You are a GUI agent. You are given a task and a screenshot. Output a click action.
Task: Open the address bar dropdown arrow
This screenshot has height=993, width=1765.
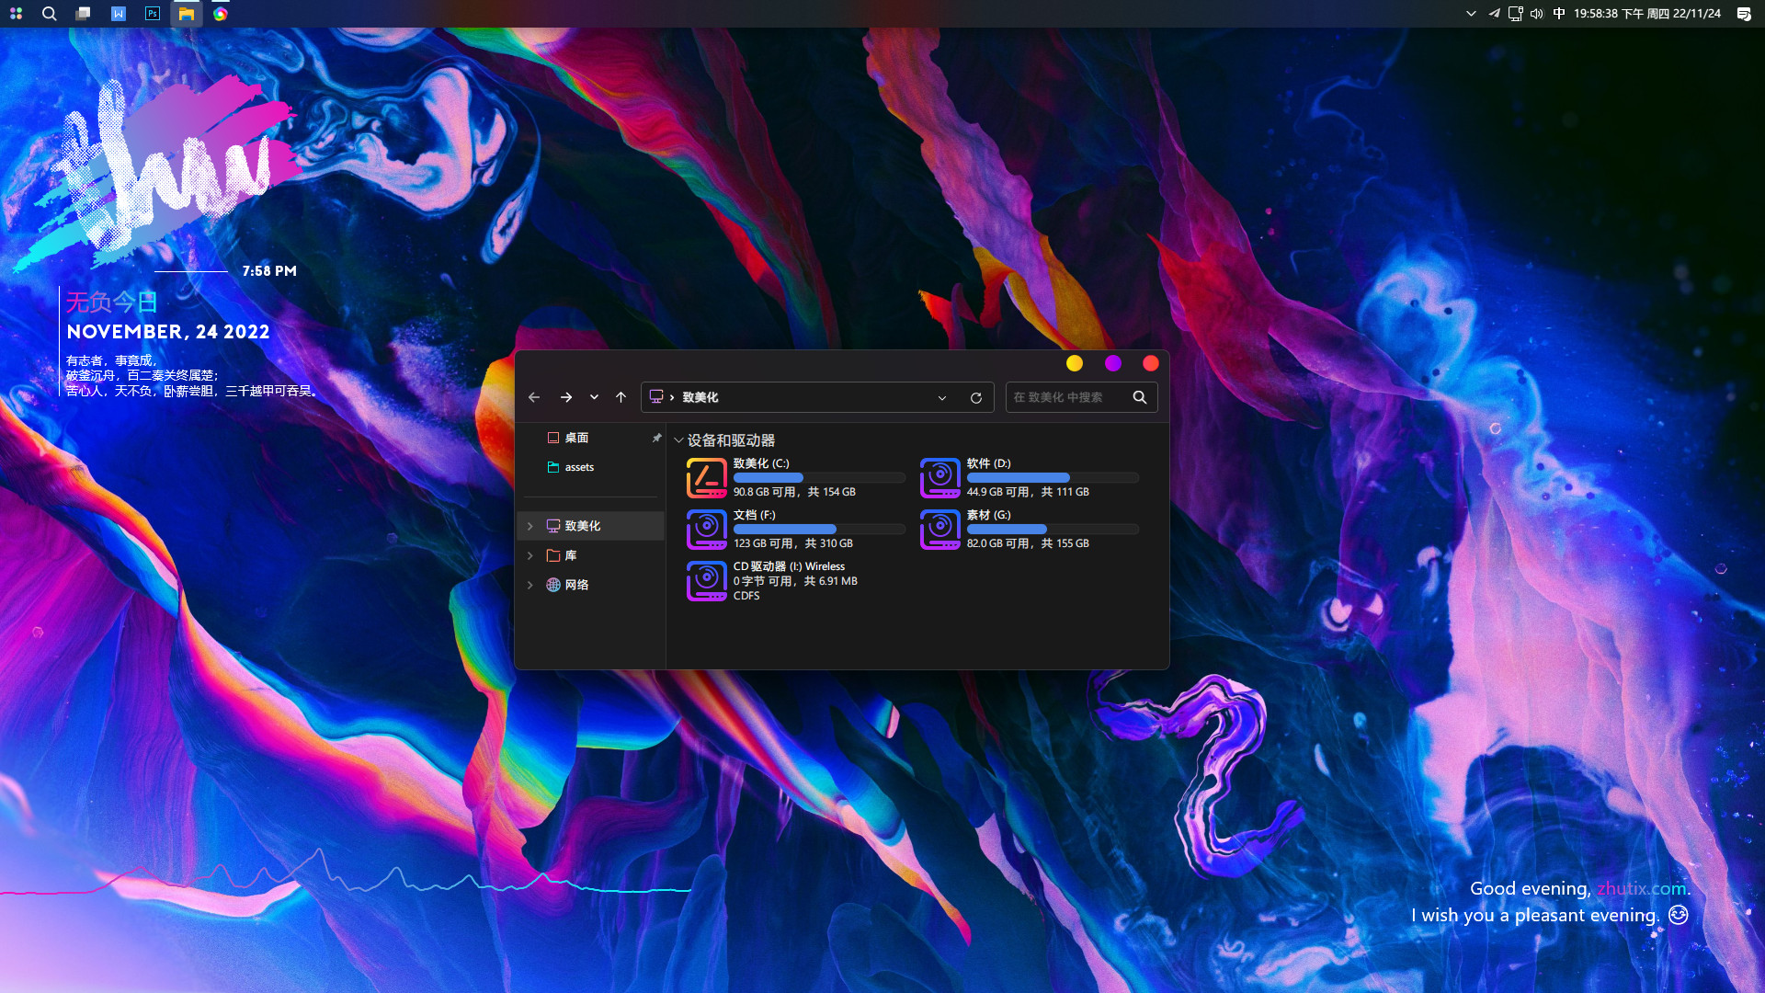pos(941,397)
